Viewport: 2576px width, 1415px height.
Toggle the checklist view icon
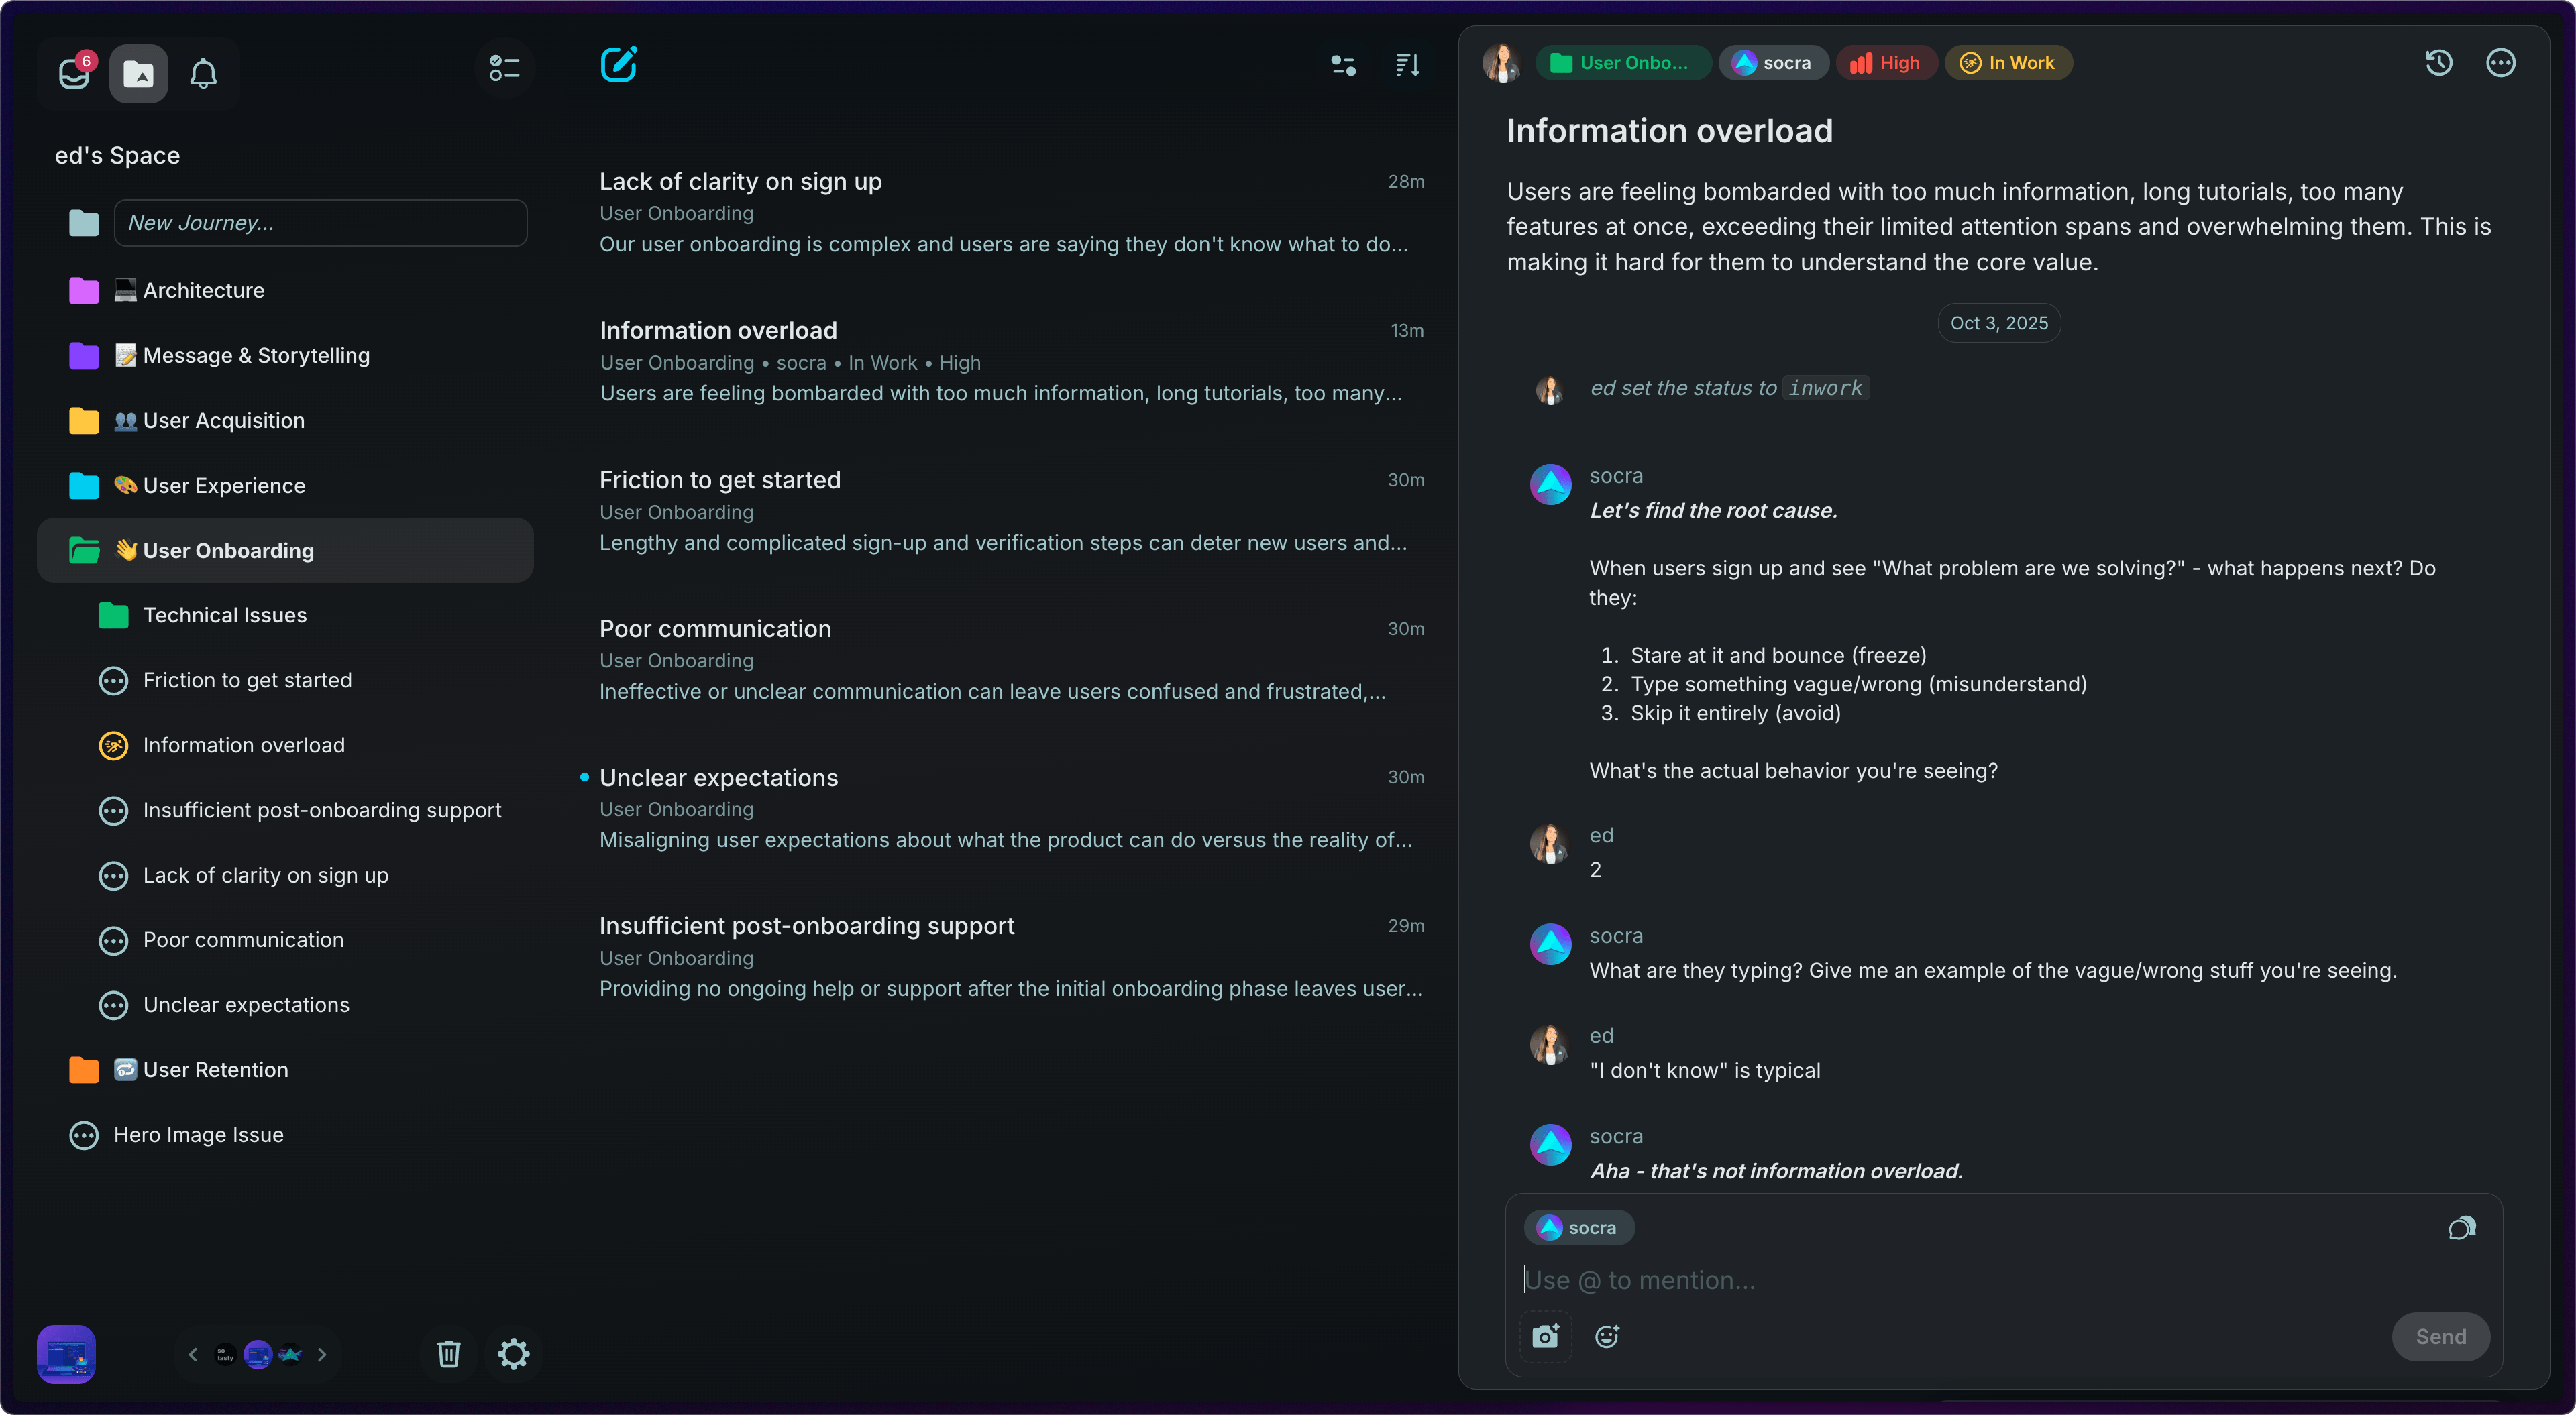pos(504,68)
